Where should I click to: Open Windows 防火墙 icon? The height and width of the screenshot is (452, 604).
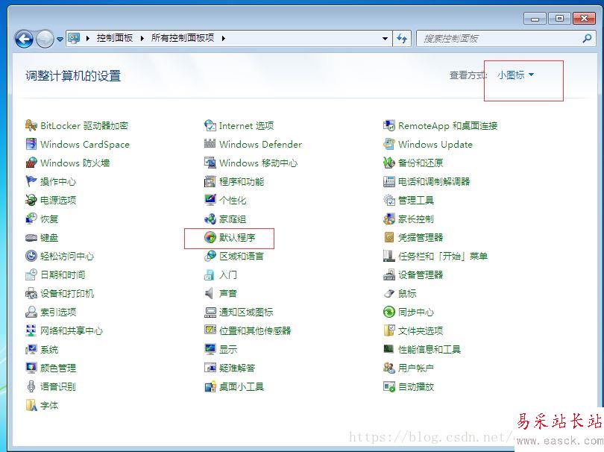(31, 163)
